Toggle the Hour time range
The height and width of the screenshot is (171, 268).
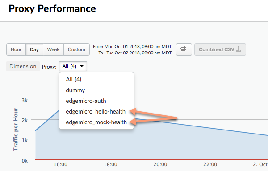click(16, 49)
